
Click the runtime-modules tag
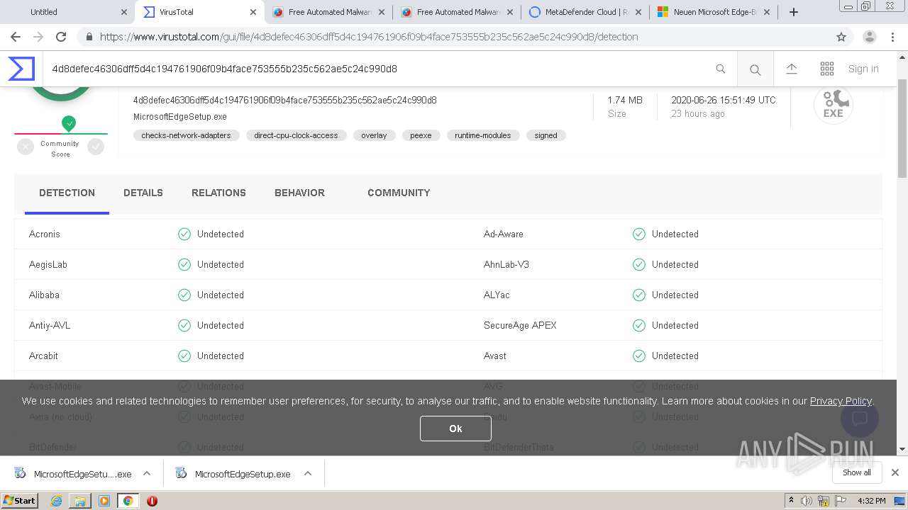[x=483, y=135]
